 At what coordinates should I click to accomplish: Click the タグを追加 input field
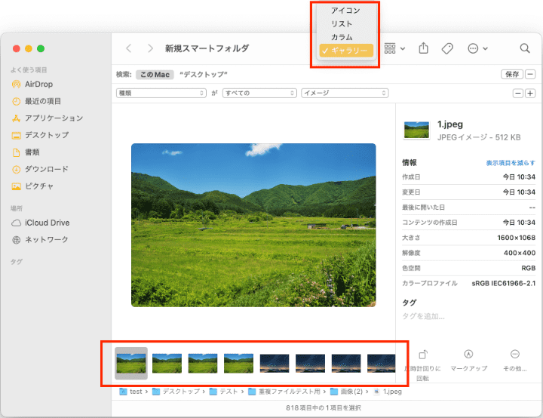(x=423, y=316)
